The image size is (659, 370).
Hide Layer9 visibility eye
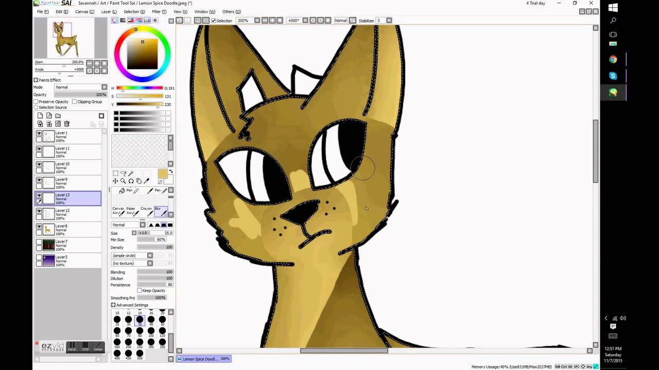(39, 180)
